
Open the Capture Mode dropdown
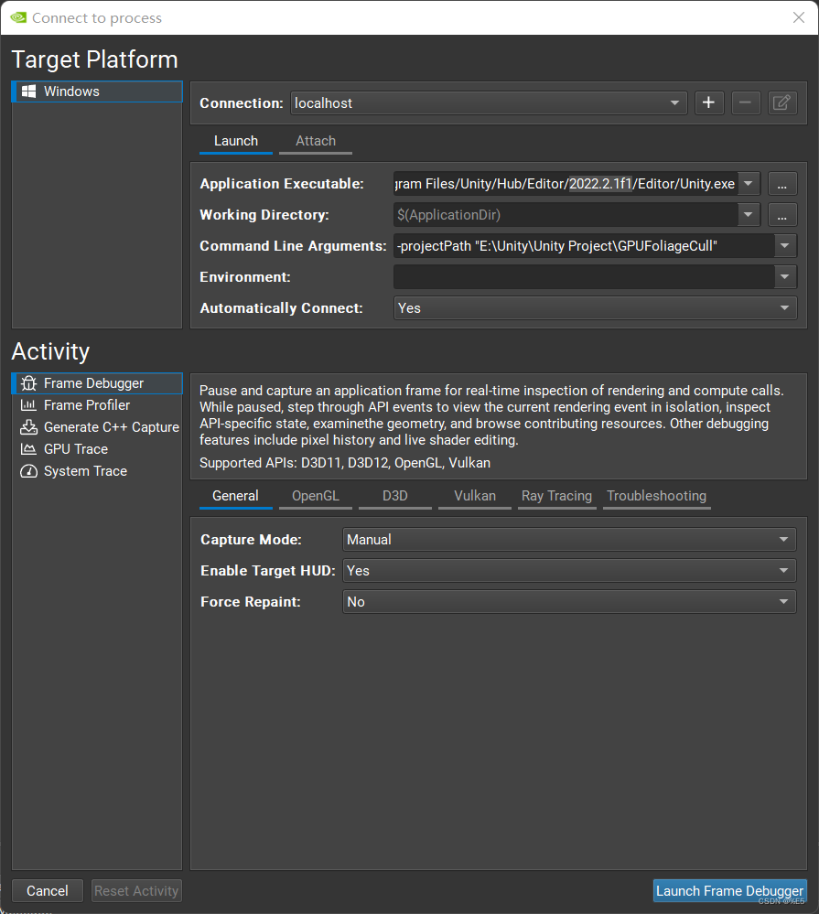[x=569, y=539]
